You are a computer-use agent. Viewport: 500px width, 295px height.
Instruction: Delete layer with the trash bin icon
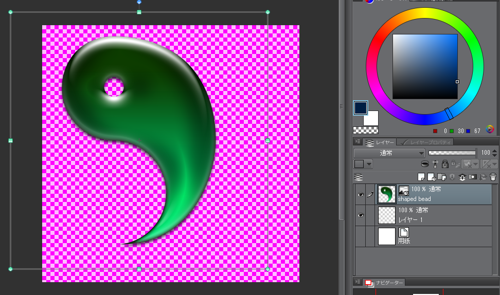coord(493,177)
